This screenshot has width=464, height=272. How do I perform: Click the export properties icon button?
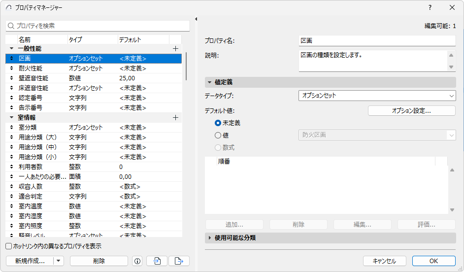[x=179, y=261]
